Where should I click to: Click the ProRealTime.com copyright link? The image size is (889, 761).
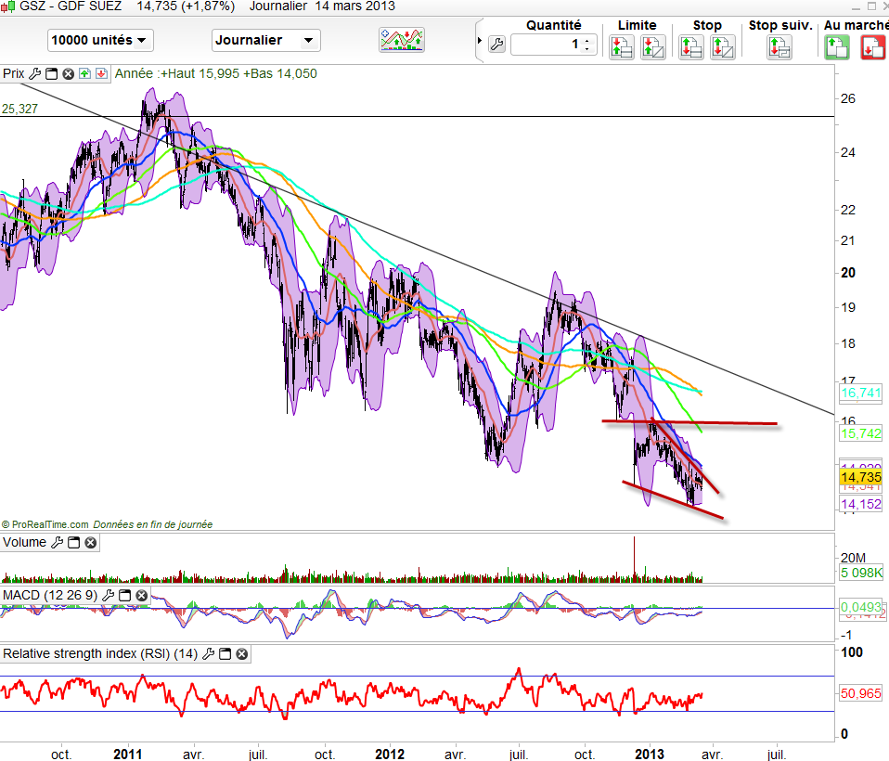[50, 524]
